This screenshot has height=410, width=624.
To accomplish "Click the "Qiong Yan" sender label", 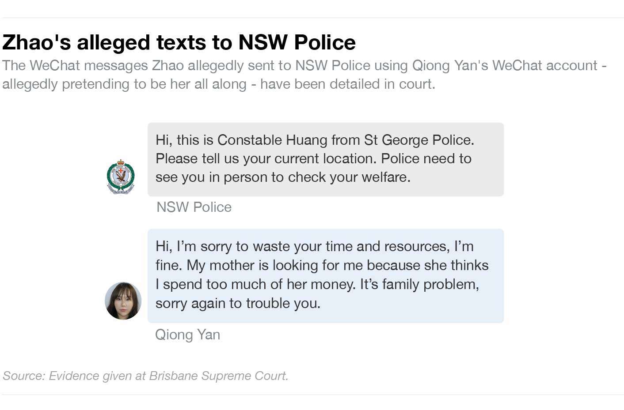I will [x=188, y=335].
